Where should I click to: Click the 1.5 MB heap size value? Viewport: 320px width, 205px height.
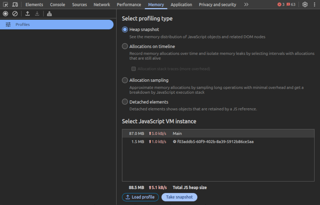click(138, 142)
